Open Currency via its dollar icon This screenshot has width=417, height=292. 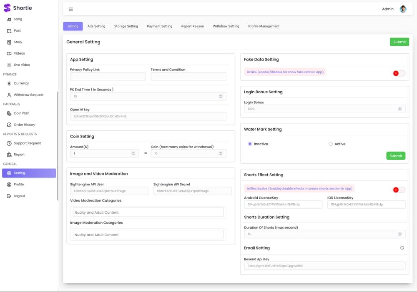(x=9, y=83)
